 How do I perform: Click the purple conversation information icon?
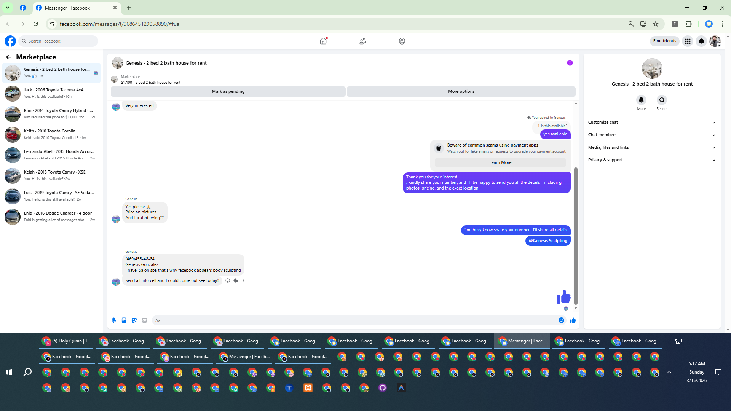tap(570, 63)
